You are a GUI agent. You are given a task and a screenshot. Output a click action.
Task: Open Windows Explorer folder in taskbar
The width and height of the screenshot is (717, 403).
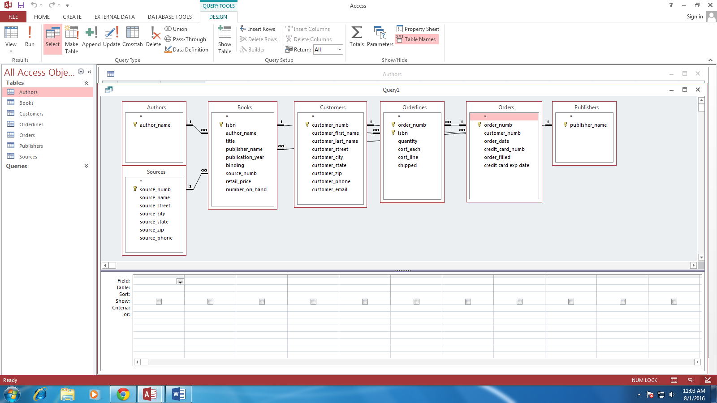pos(68,394)
